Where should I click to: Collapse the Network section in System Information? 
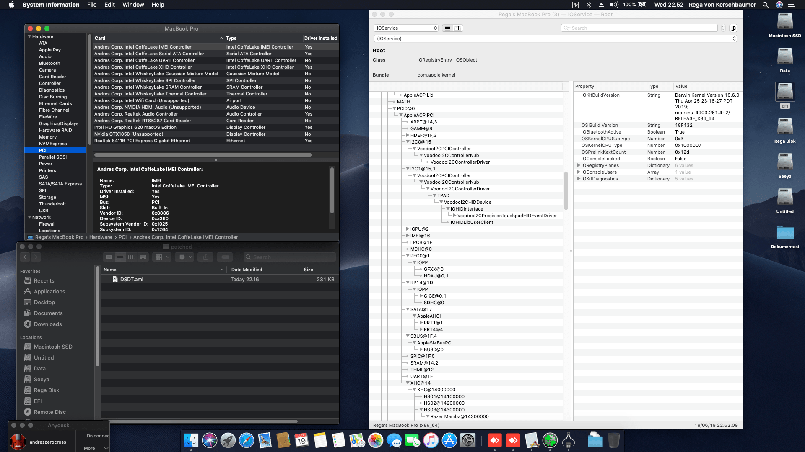(x=29, y=217)
